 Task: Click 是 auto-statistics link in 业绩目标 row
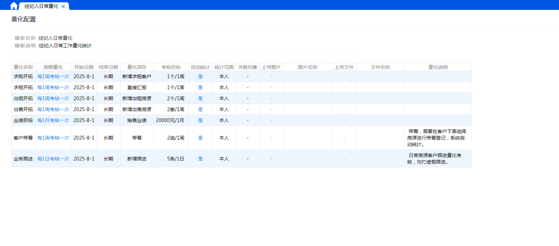(x=200, y=120)
